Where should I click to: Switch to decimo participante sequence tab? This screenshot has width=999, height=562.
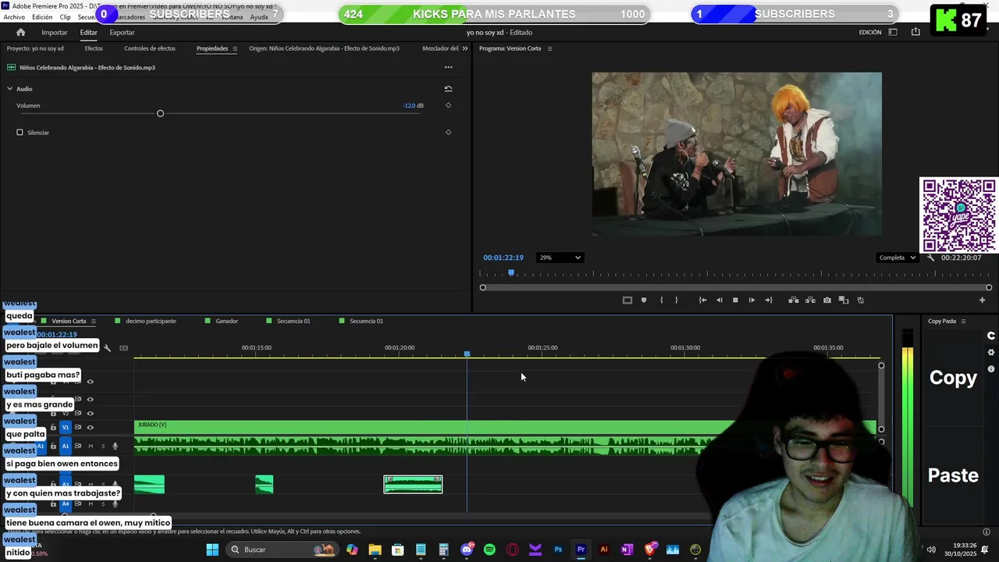point(151,321)
